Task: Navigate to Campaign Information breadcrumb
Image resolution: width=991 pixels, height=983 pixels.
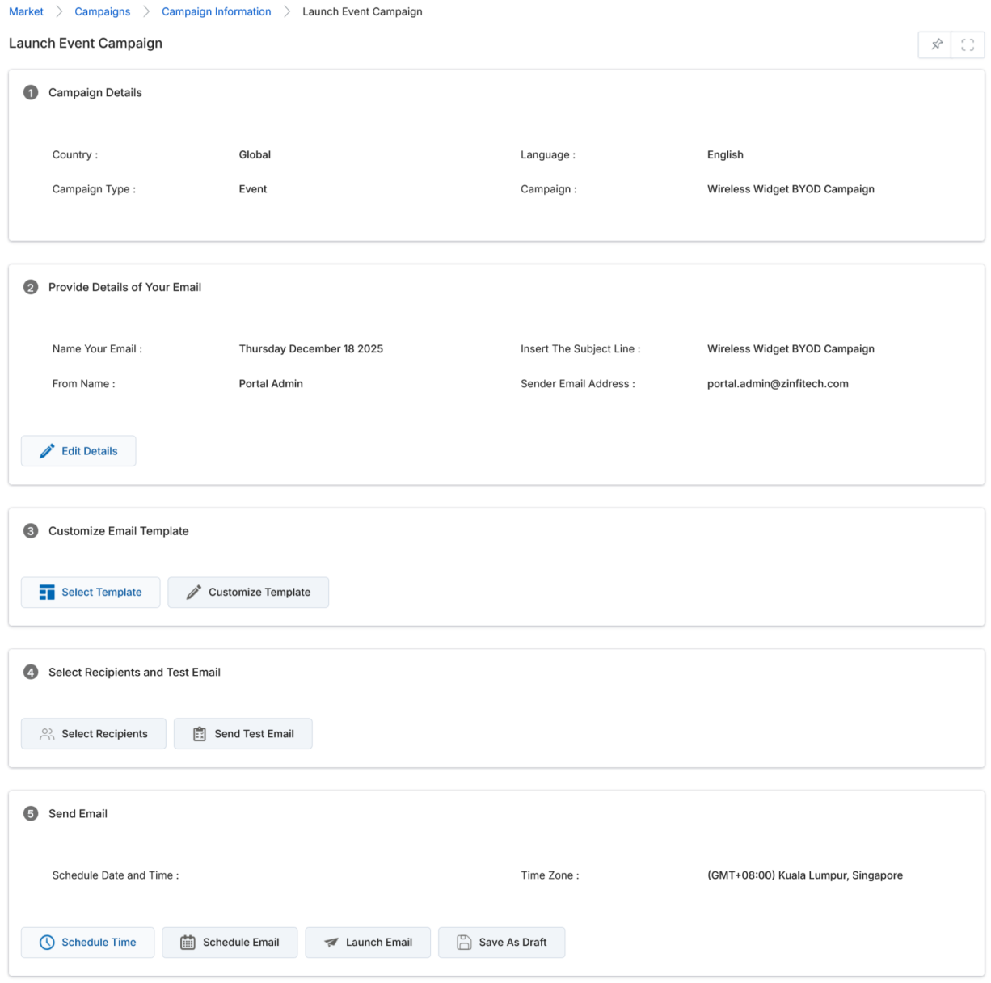Action: [217, 11]
